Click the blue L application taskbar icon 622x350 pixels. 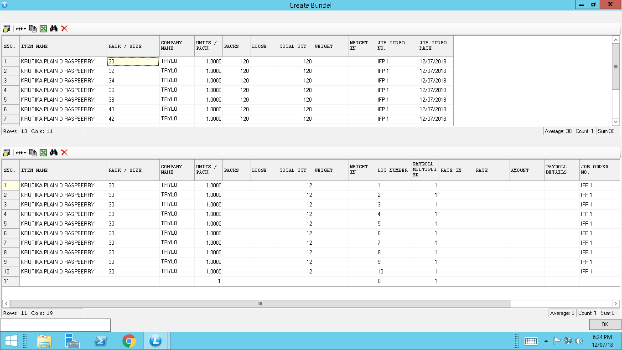tap(155, 341)
